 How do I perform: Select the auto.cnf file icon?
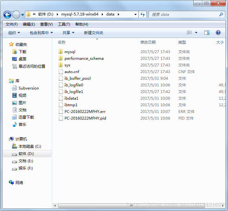click(61, 72)
